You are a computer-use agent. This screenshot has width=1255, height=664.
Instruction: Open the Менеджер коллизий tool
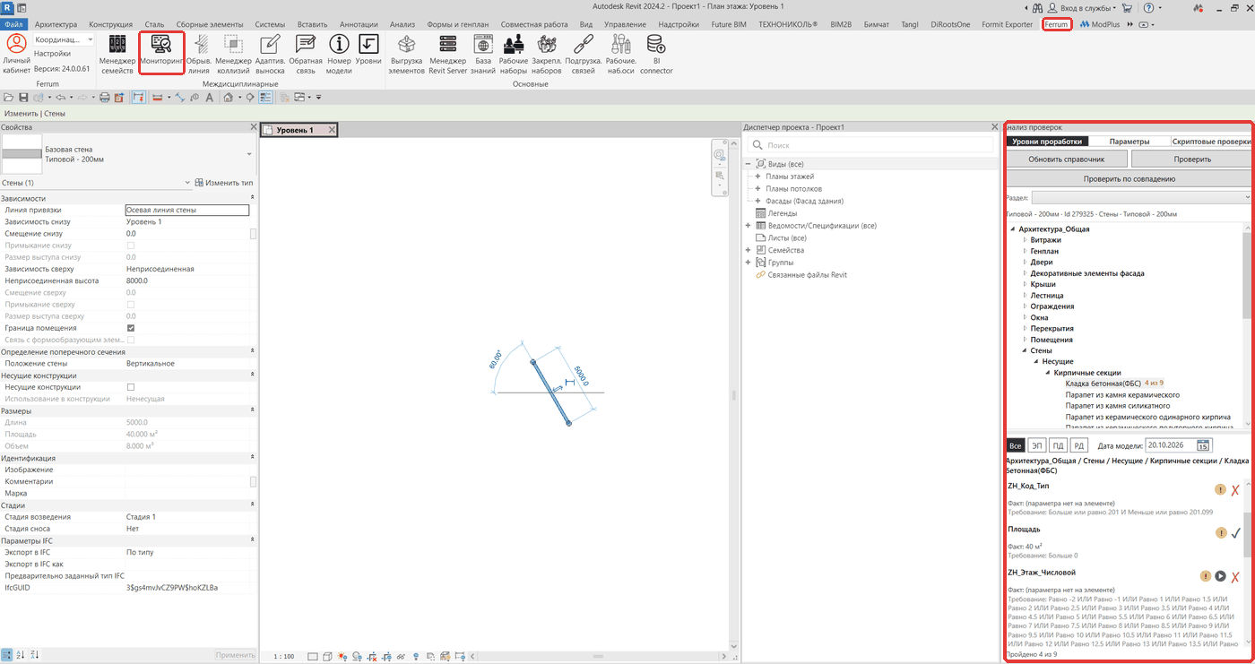[x=233, y=54]
